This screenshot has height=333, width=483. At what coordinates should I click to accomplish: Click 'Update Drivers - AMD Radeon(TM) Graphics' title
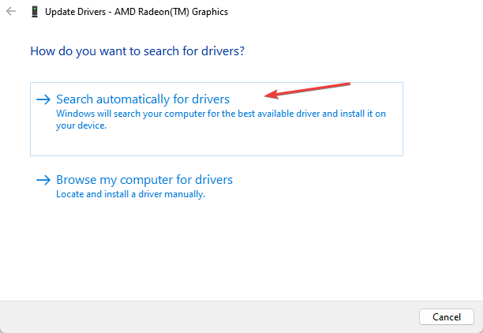[x=137, y=12]
